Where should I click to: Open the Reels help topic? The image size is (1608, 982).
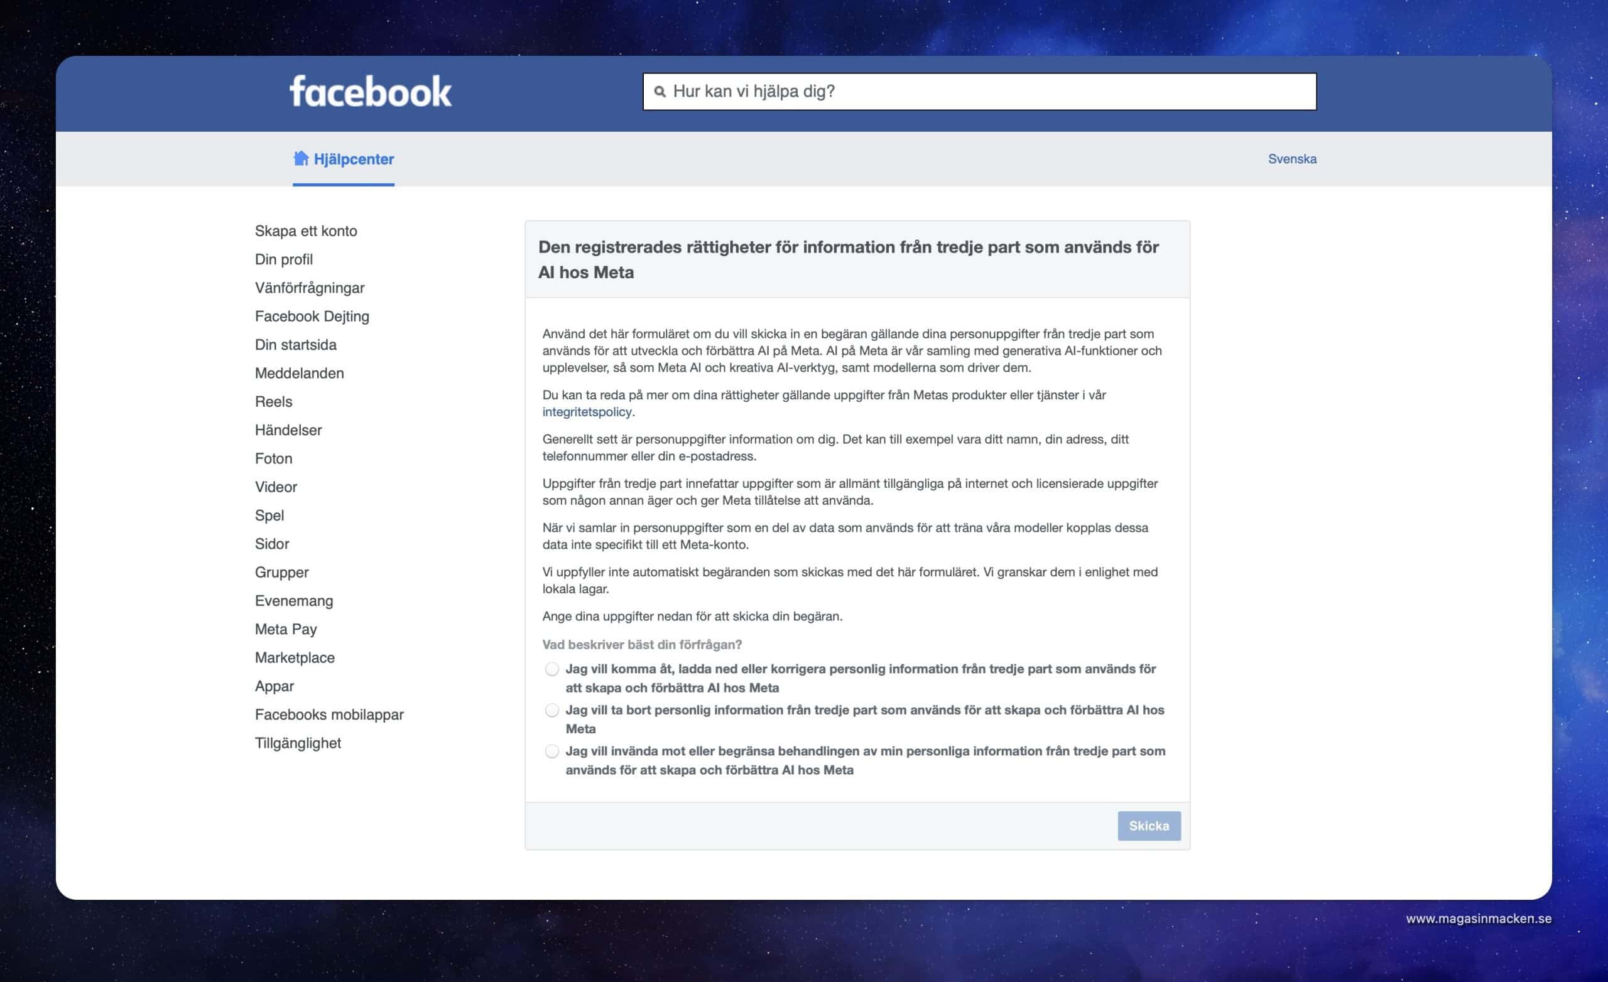pyautogui.click(x=273, y=402)
